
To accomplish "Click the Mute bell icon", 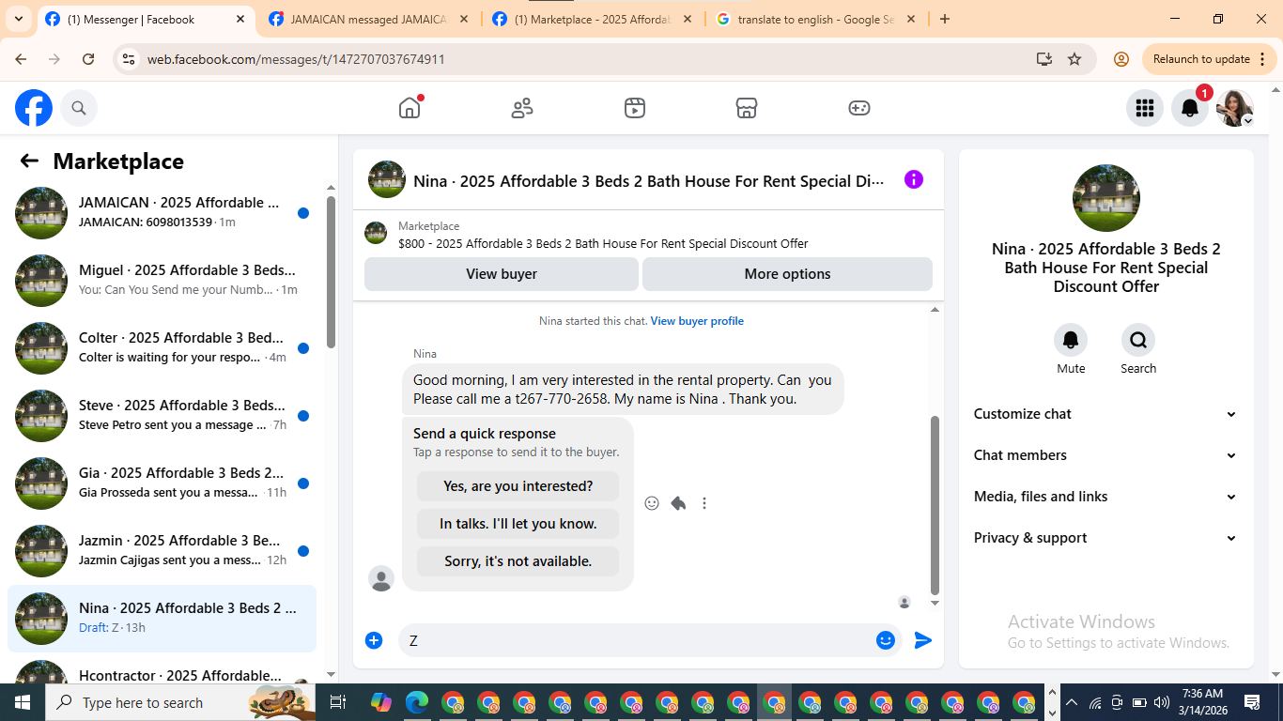I will click(x=1071, y=340).
